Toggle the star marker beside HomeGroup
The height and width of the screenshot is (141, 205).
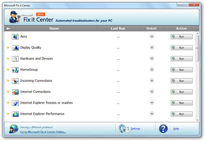8,70
